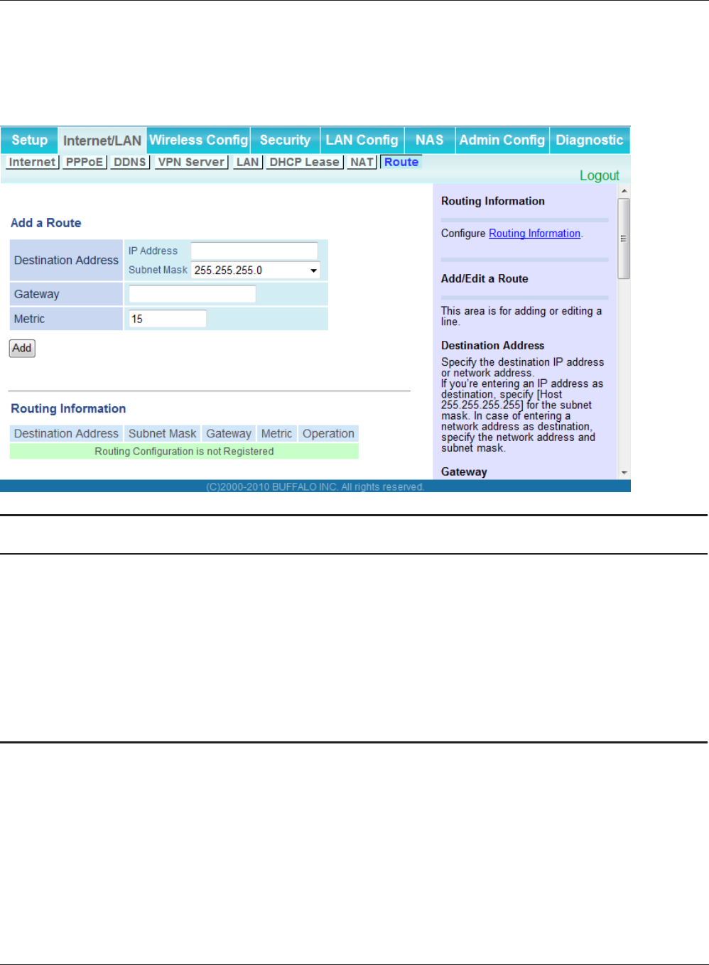709x965 pixels.
Task: Go to LAN Config tab
Action: (362, 141)
